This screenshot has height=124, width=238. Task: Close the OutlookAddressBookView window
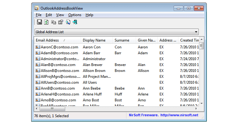[x=199, y=8]
